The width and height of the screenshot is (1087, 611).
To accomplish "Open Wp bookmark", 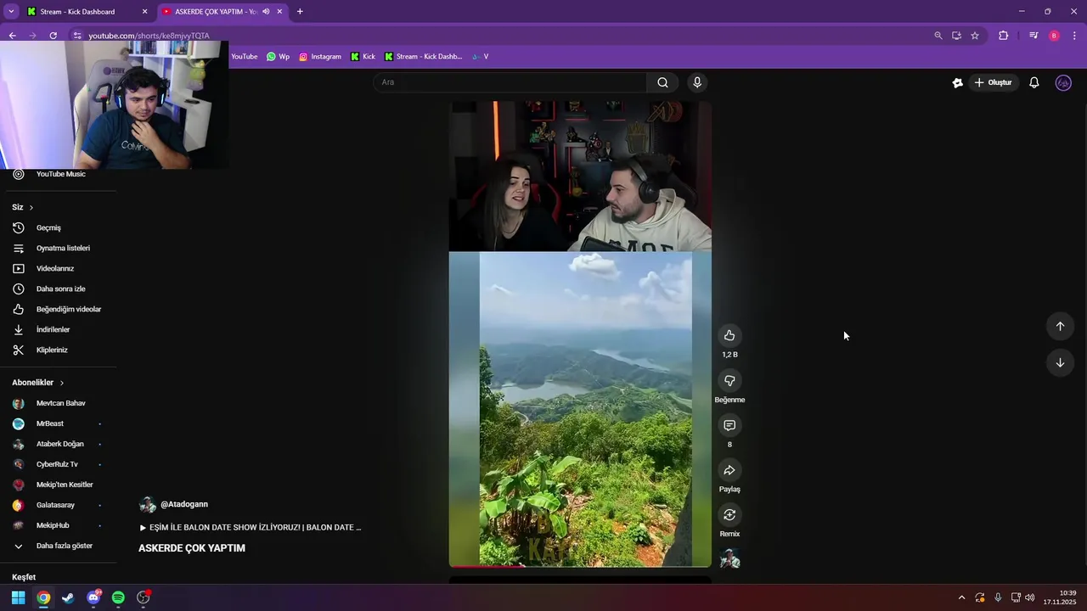I will point(278,57).
